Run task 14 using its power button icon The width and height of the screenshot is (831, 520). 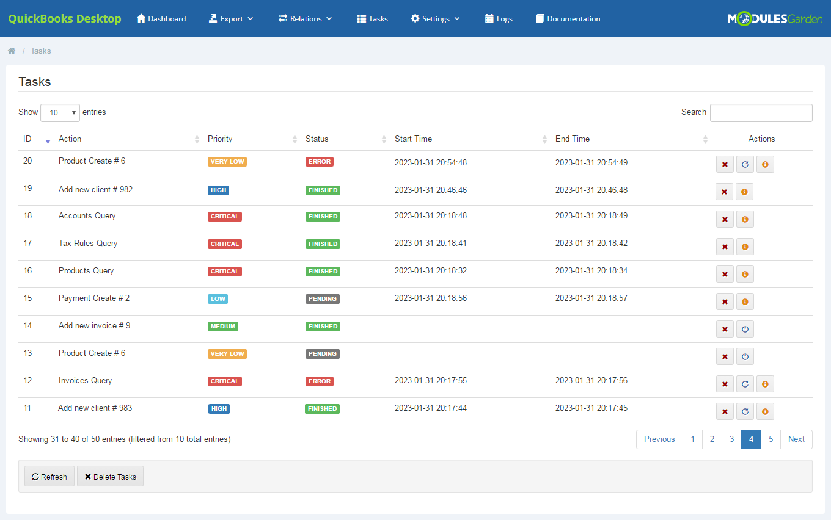[745, 328]
